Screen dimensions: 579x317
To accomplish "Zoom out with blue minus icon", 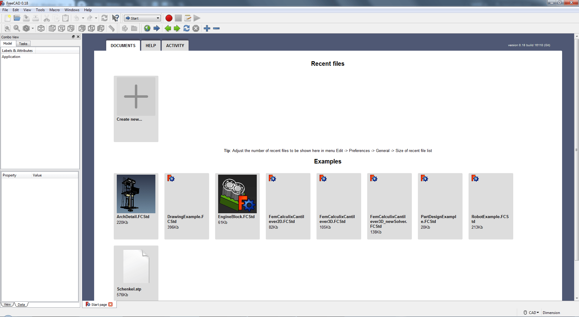I will 216,28.
